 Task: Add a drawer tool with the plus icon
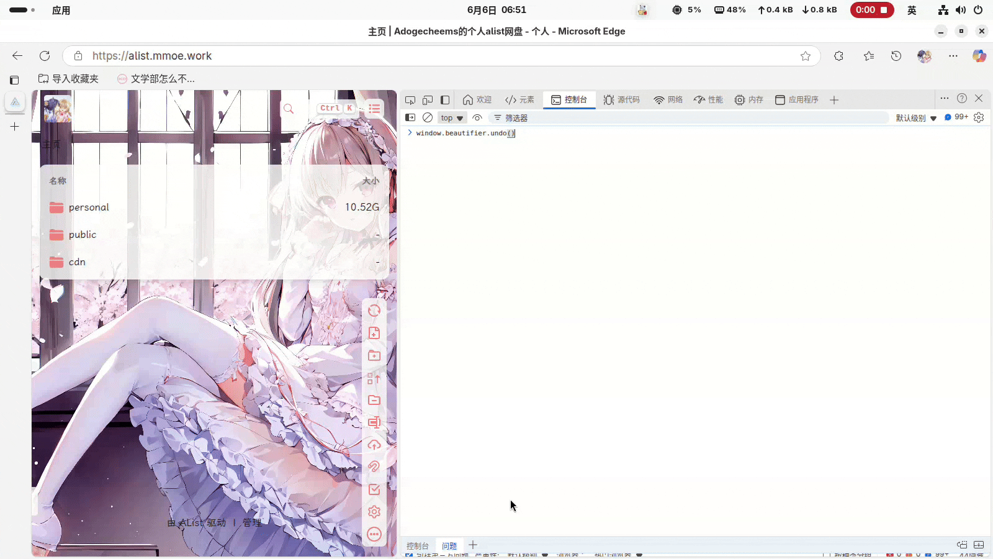473,545
